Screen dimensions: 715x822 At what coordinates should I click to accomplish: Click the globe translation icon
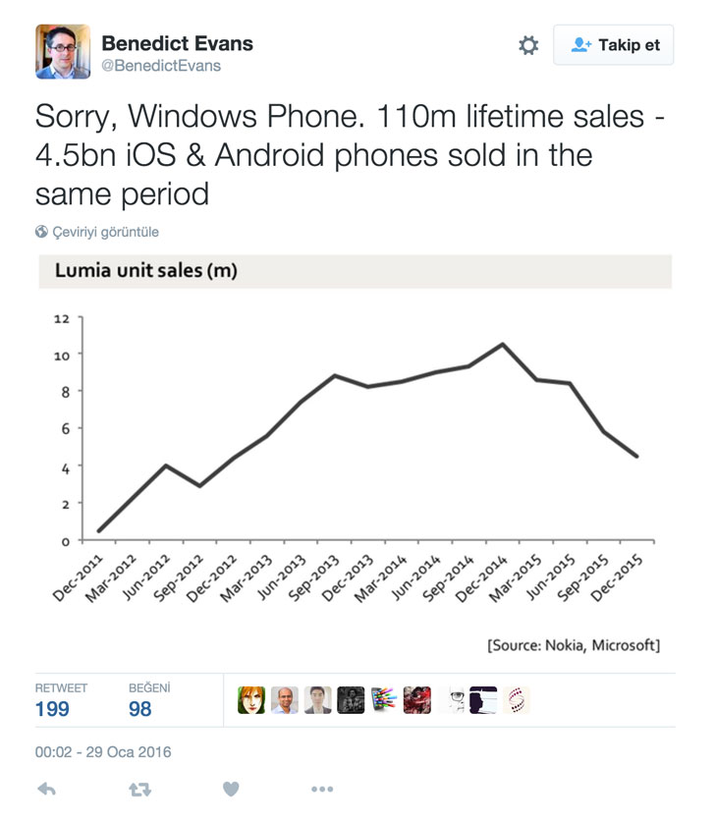pyautogui.click(x=41, y=231)
